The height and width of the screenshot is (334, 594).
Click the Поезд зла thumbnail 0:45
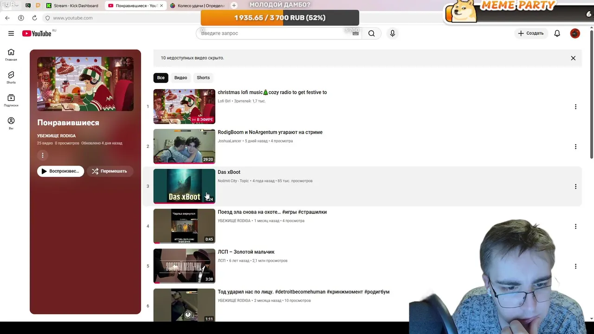click(184, 226)
